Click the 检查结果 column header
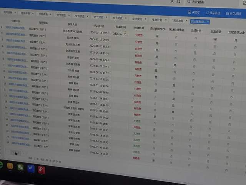 (139, 28)
